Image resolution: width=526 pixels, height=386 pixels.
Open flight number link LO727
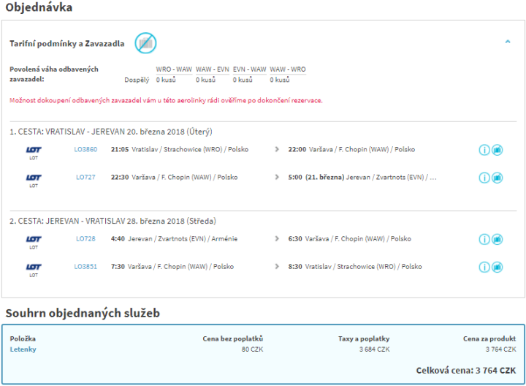click(x=85, y=177)
